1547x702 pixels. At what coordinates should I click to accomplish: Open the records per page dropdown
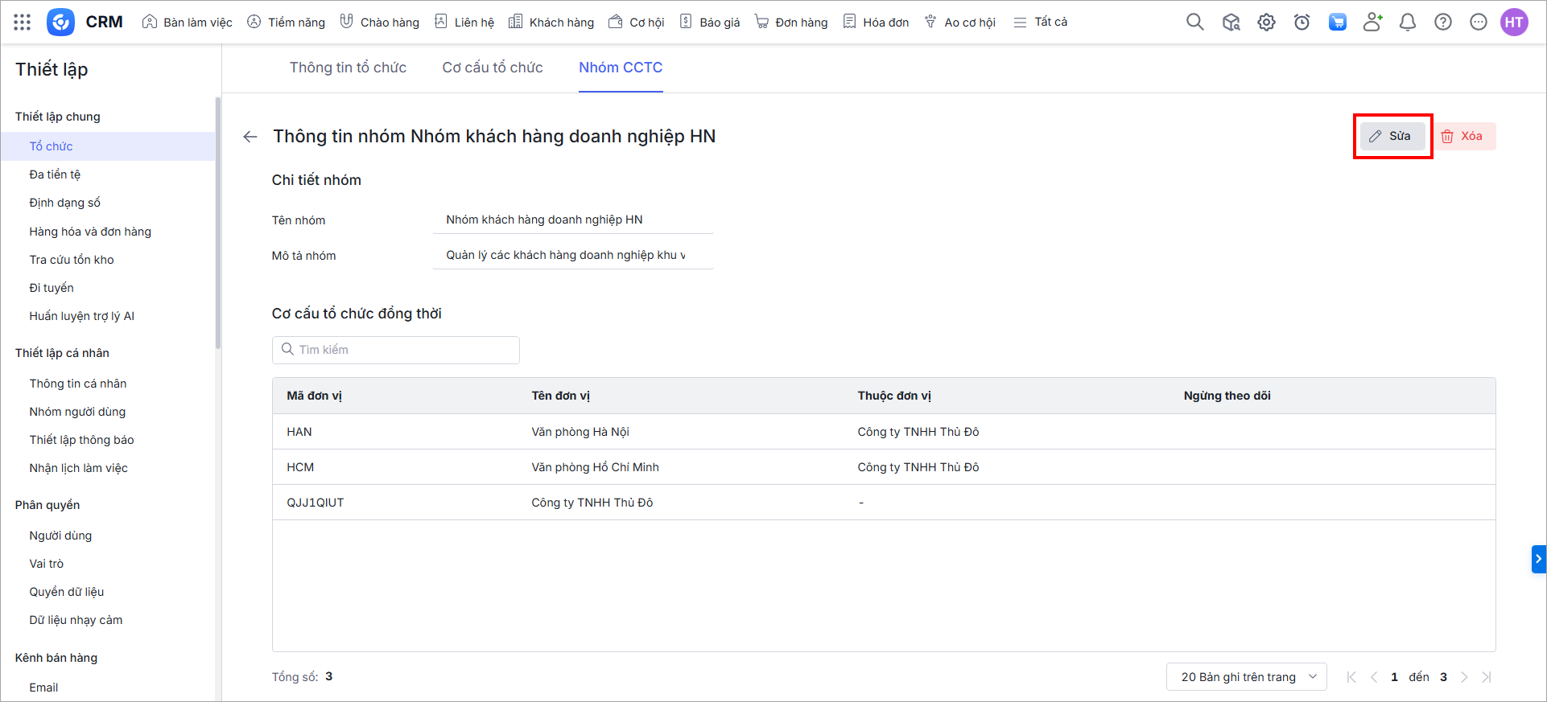[1246, 677]
